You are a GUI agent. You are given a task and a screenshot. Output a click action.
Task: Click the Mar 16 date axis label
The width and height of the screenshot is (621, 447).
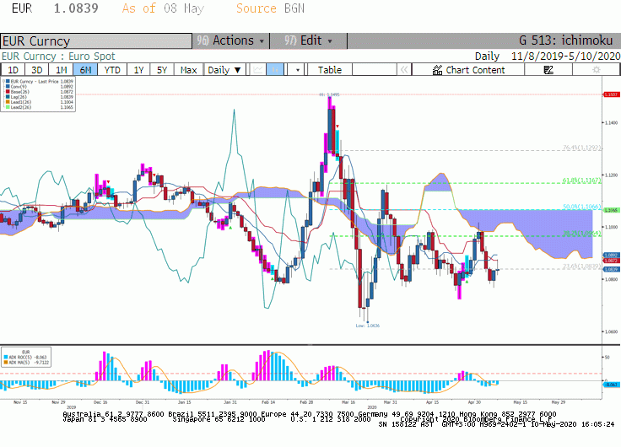[x=348, y=402]
